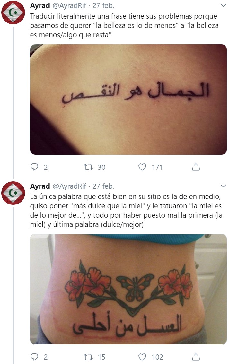The image size is (229, 364).
Task: Like the first tweet with 171 likes
Action: (x=142, y=167)
